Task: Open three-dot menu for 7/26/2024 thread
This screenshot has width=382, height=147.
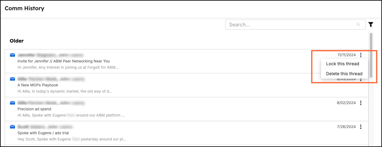Action: click(361, 127)
